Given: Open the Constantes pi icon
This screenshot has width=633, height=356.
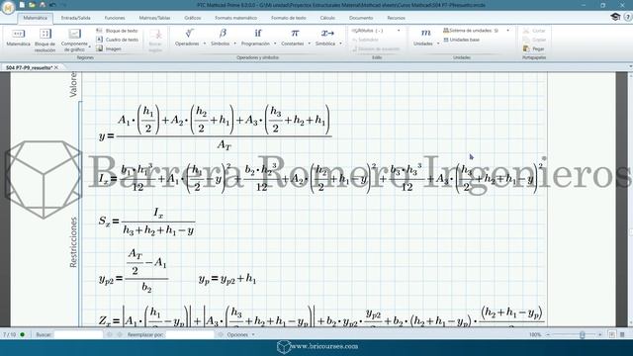Looking at the screenshot, I should coord(295,33).
